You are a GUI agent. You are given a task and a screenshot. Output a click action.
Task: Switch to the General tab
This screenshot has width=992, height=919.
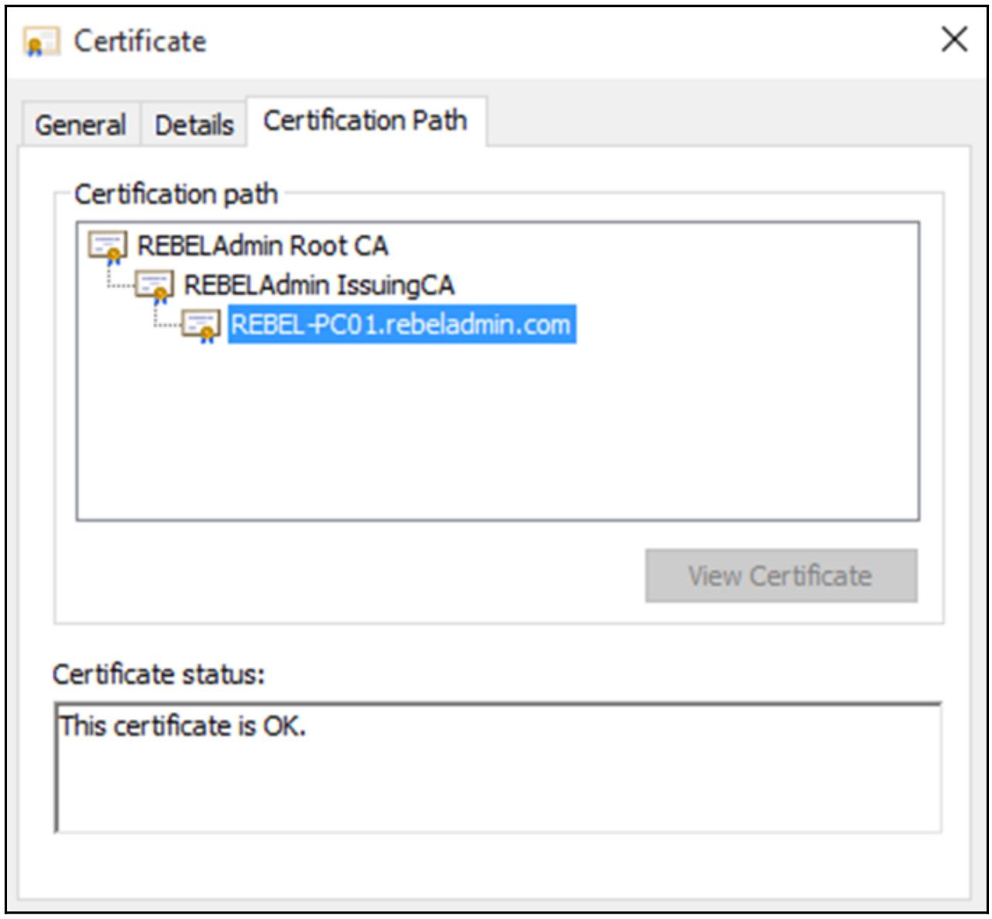(80, 125)
